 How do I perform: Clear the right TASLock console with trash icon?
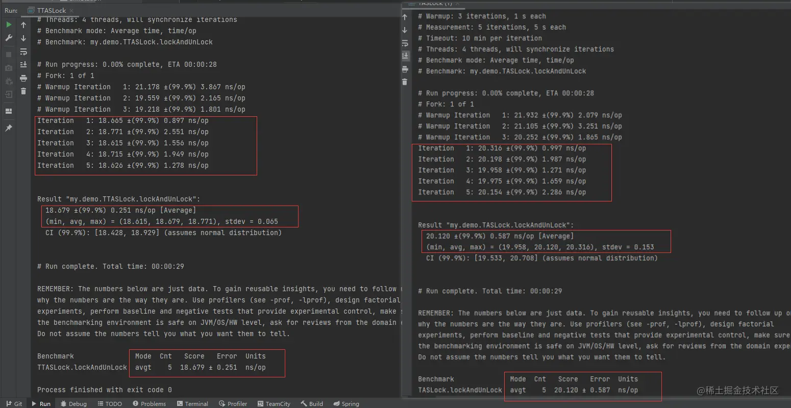(x=405, y=82)
